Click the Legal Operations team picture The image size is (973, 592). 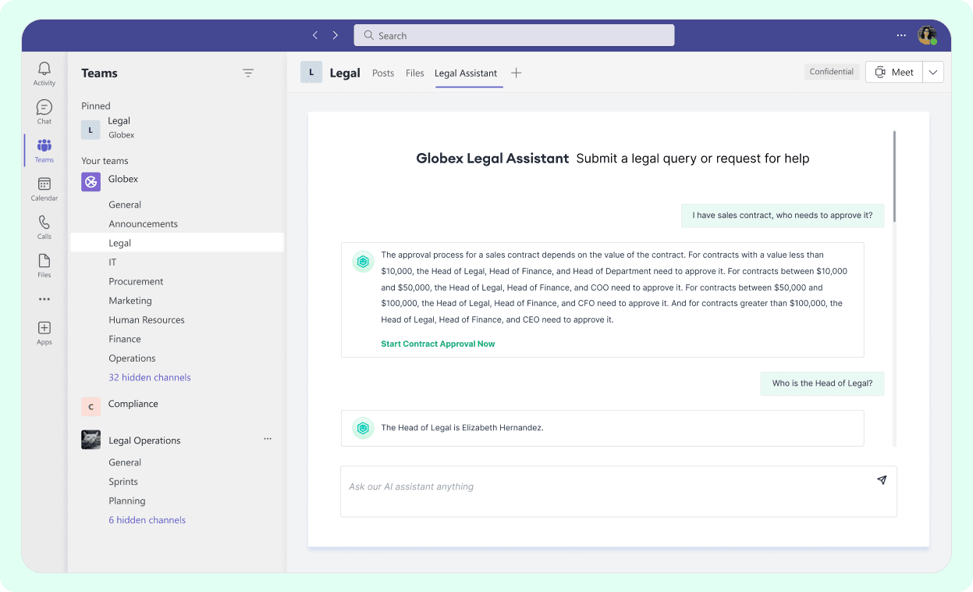click(91, 440)
